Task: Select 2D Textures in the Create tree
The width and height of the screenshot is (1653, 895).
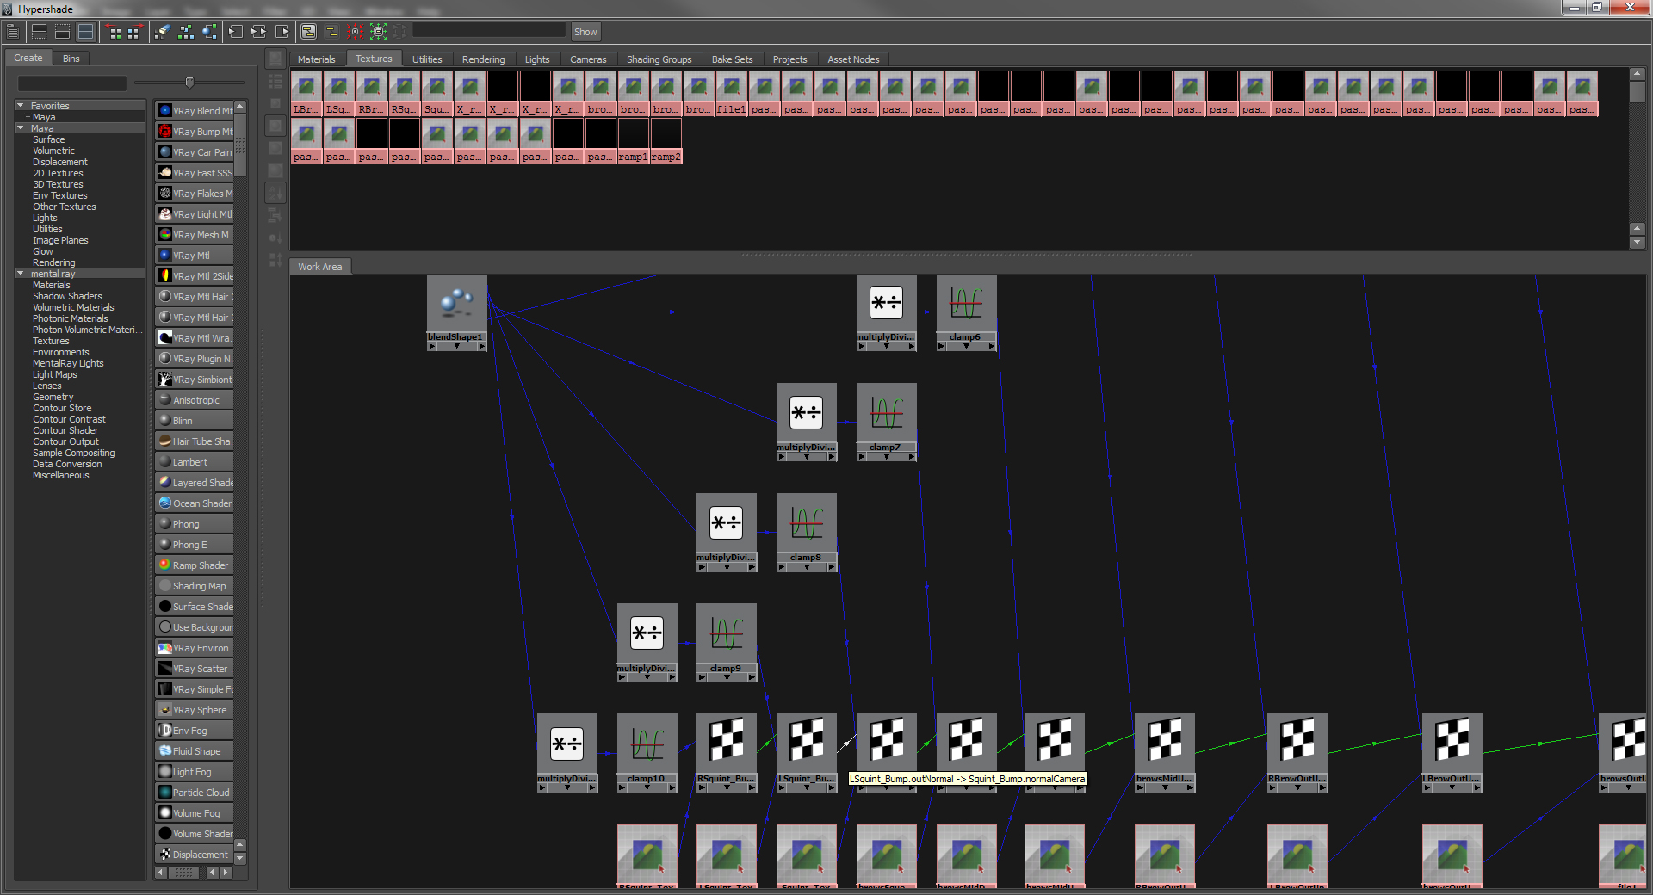Action: click(x=58, y=173)
